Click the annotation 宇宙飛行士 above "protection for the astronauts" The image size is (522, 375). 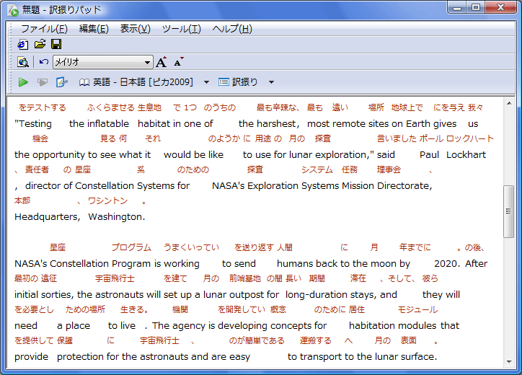click(x=159, y=340)
